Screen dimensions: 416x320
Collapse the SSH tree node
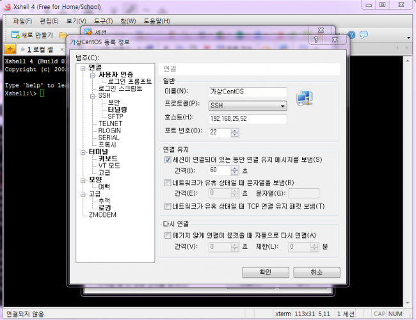pos(93,96)
